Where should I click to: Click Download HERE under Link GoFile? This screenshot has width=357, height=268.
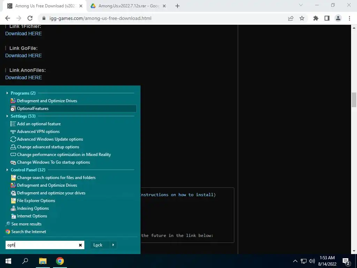click(x=23, y=55)
